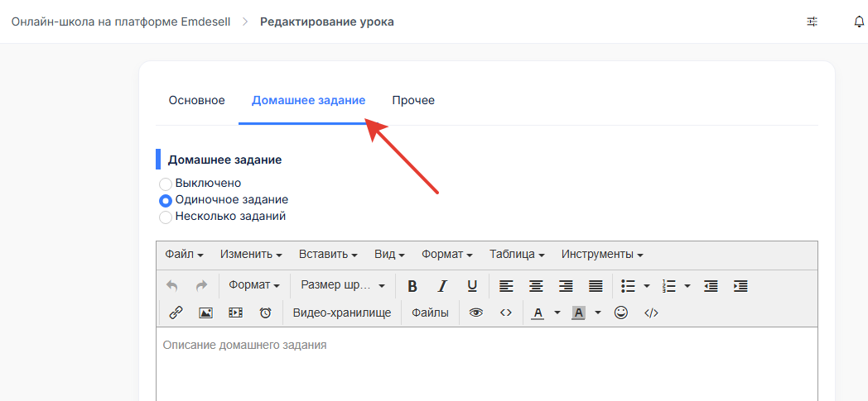
Task: Click into the homework description text area
Action: coord(487,364)
